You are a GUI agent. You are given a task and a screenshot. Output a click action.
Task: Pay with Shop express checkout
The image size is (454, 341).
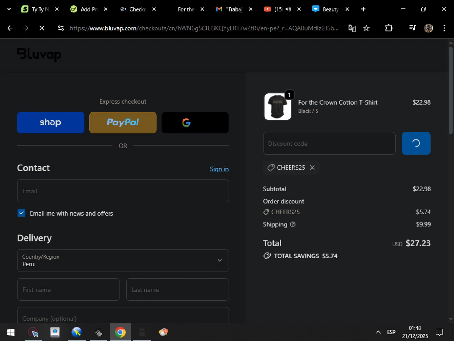[51, 122]
